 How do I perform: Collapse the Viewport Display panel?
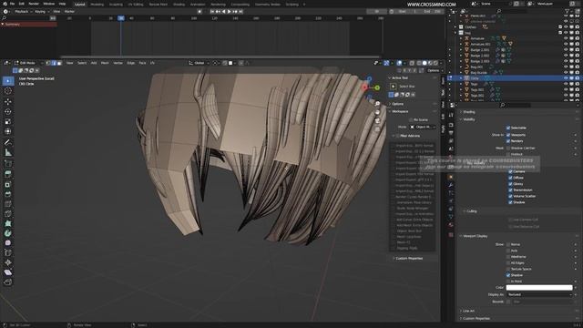click(x=475, y=236)
